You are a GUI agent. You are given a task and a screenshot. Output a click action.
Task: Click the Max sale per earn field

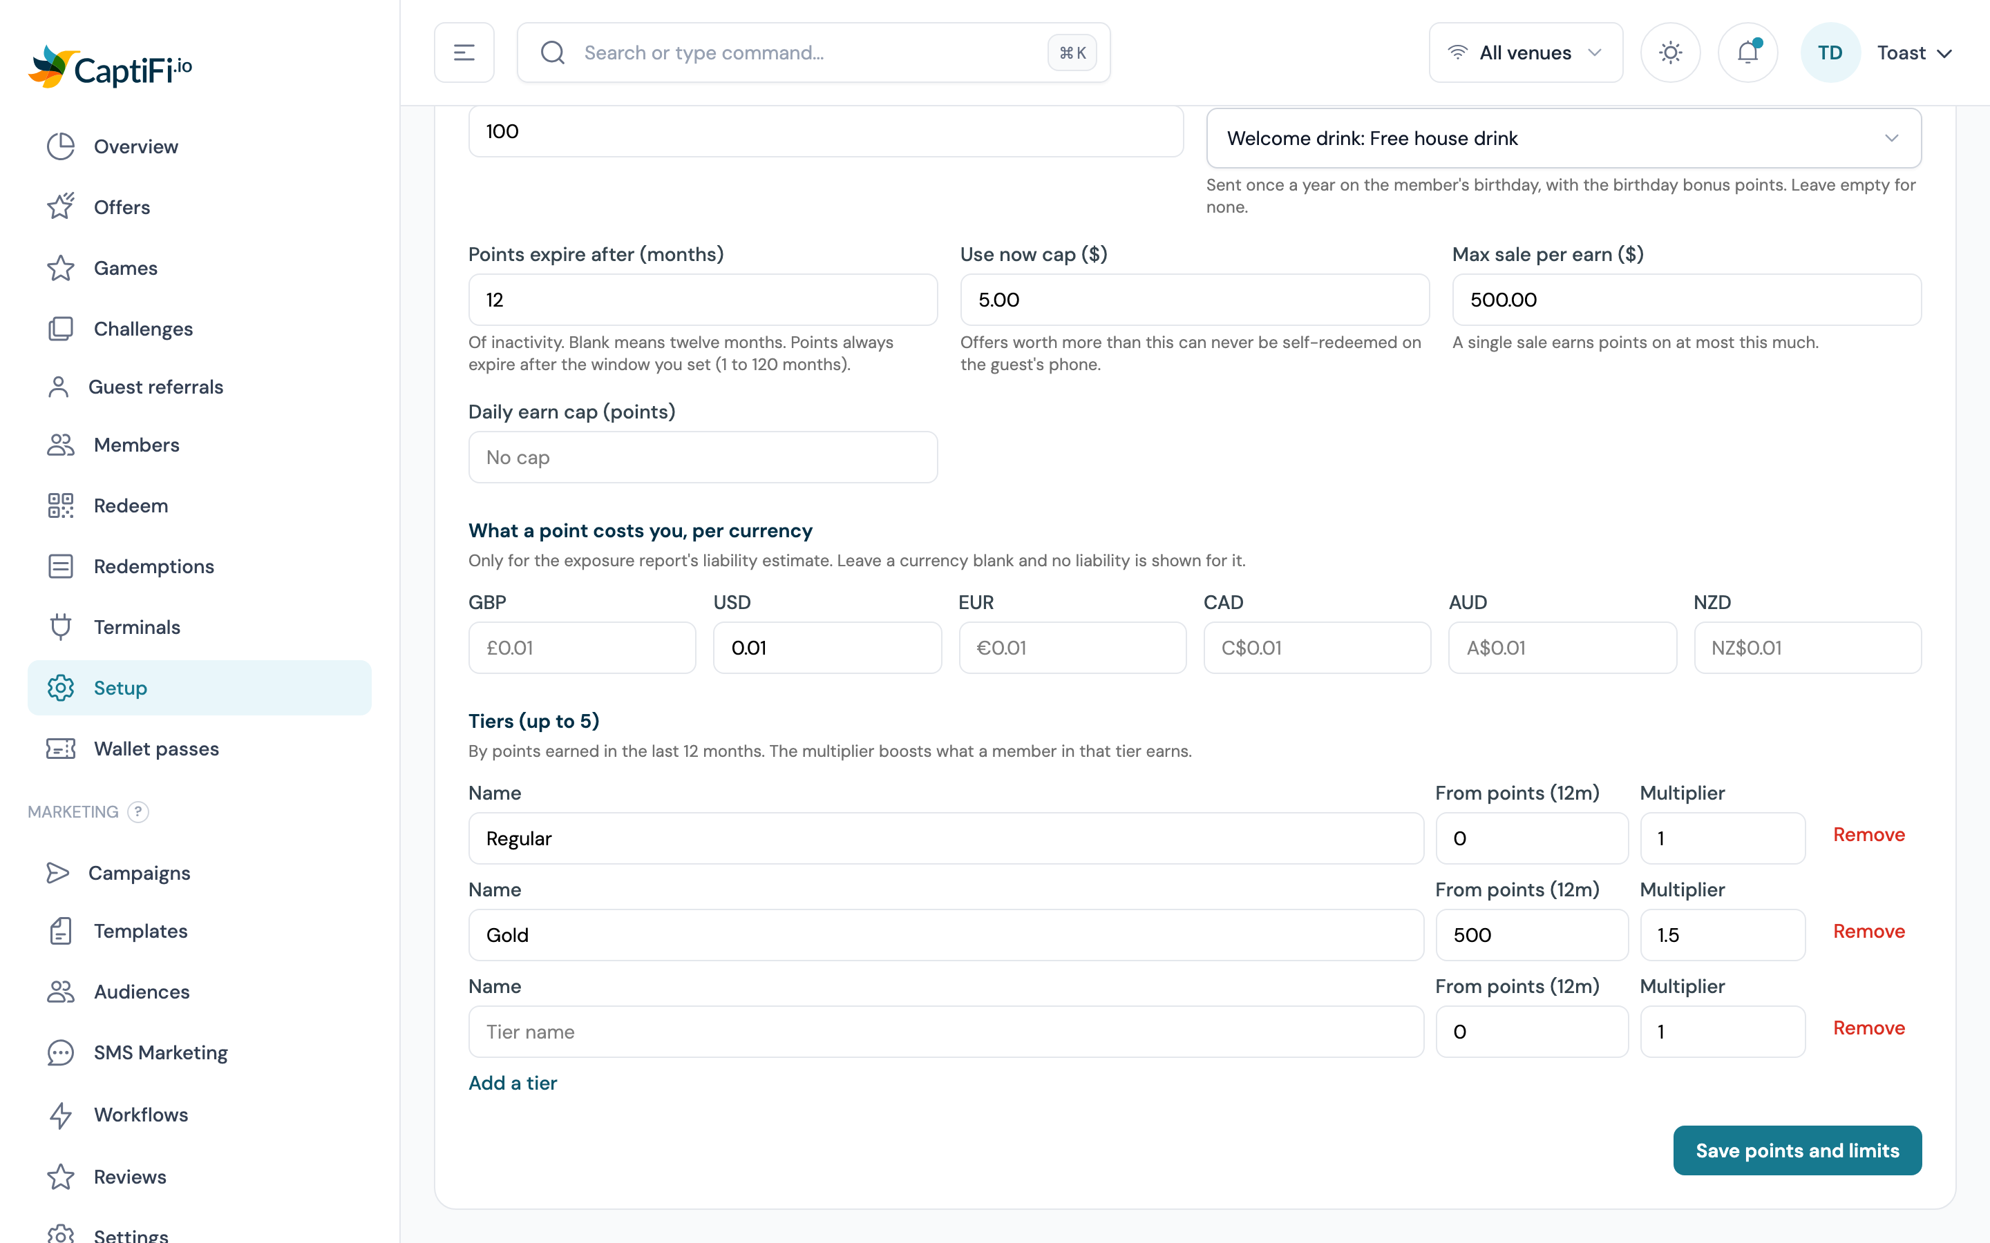pos(1687,300)
